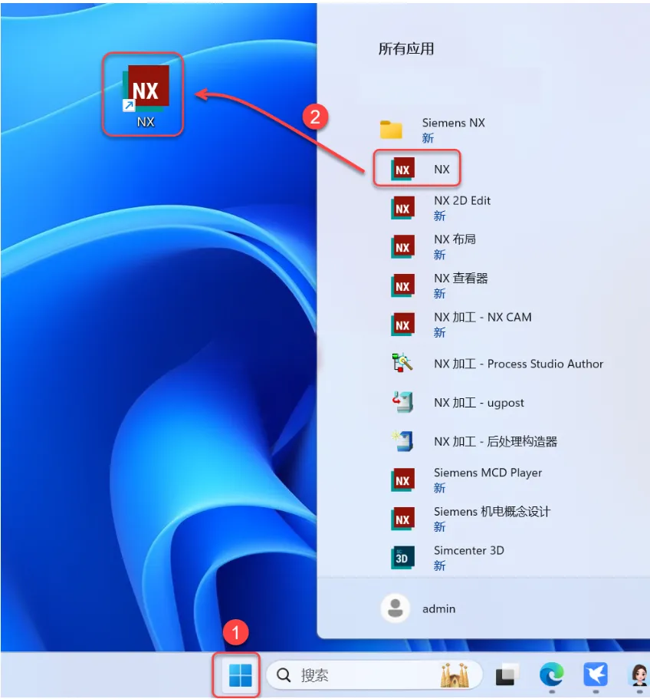Click the NX 查看器 app icon
The width and height of the screenshot is (650, 699).
pyautogui.click(x=403, y=285)
